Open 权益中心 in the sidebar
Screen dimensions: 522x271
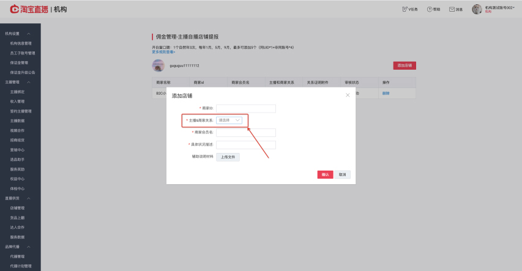17,179
